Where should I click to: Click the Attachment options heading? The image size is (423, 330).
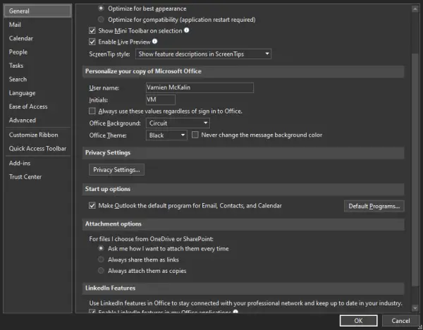114,224
